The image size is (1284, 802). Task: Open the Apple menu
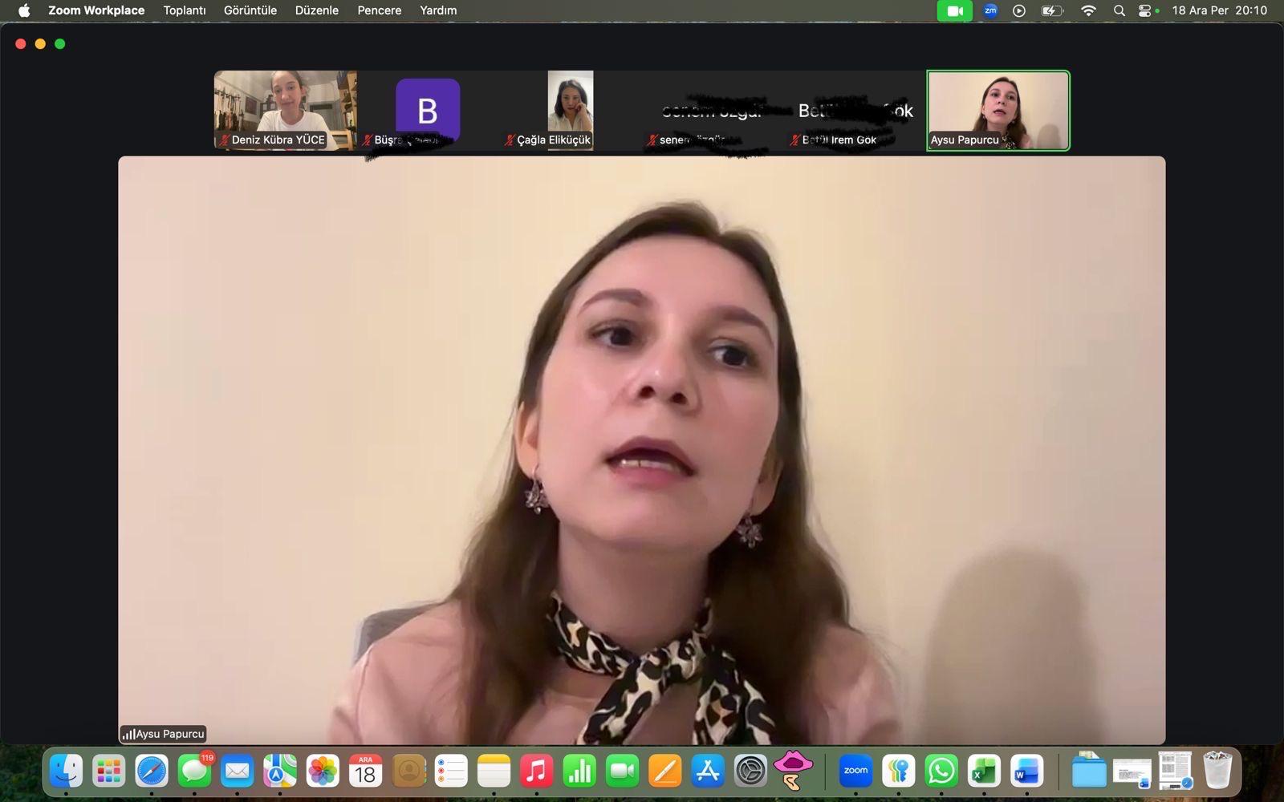click(24, 10)
